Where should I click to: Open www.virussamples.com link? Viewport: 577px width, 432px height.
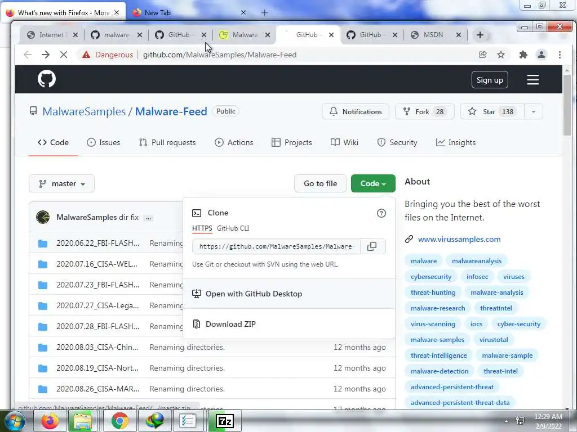click(459, 239)
